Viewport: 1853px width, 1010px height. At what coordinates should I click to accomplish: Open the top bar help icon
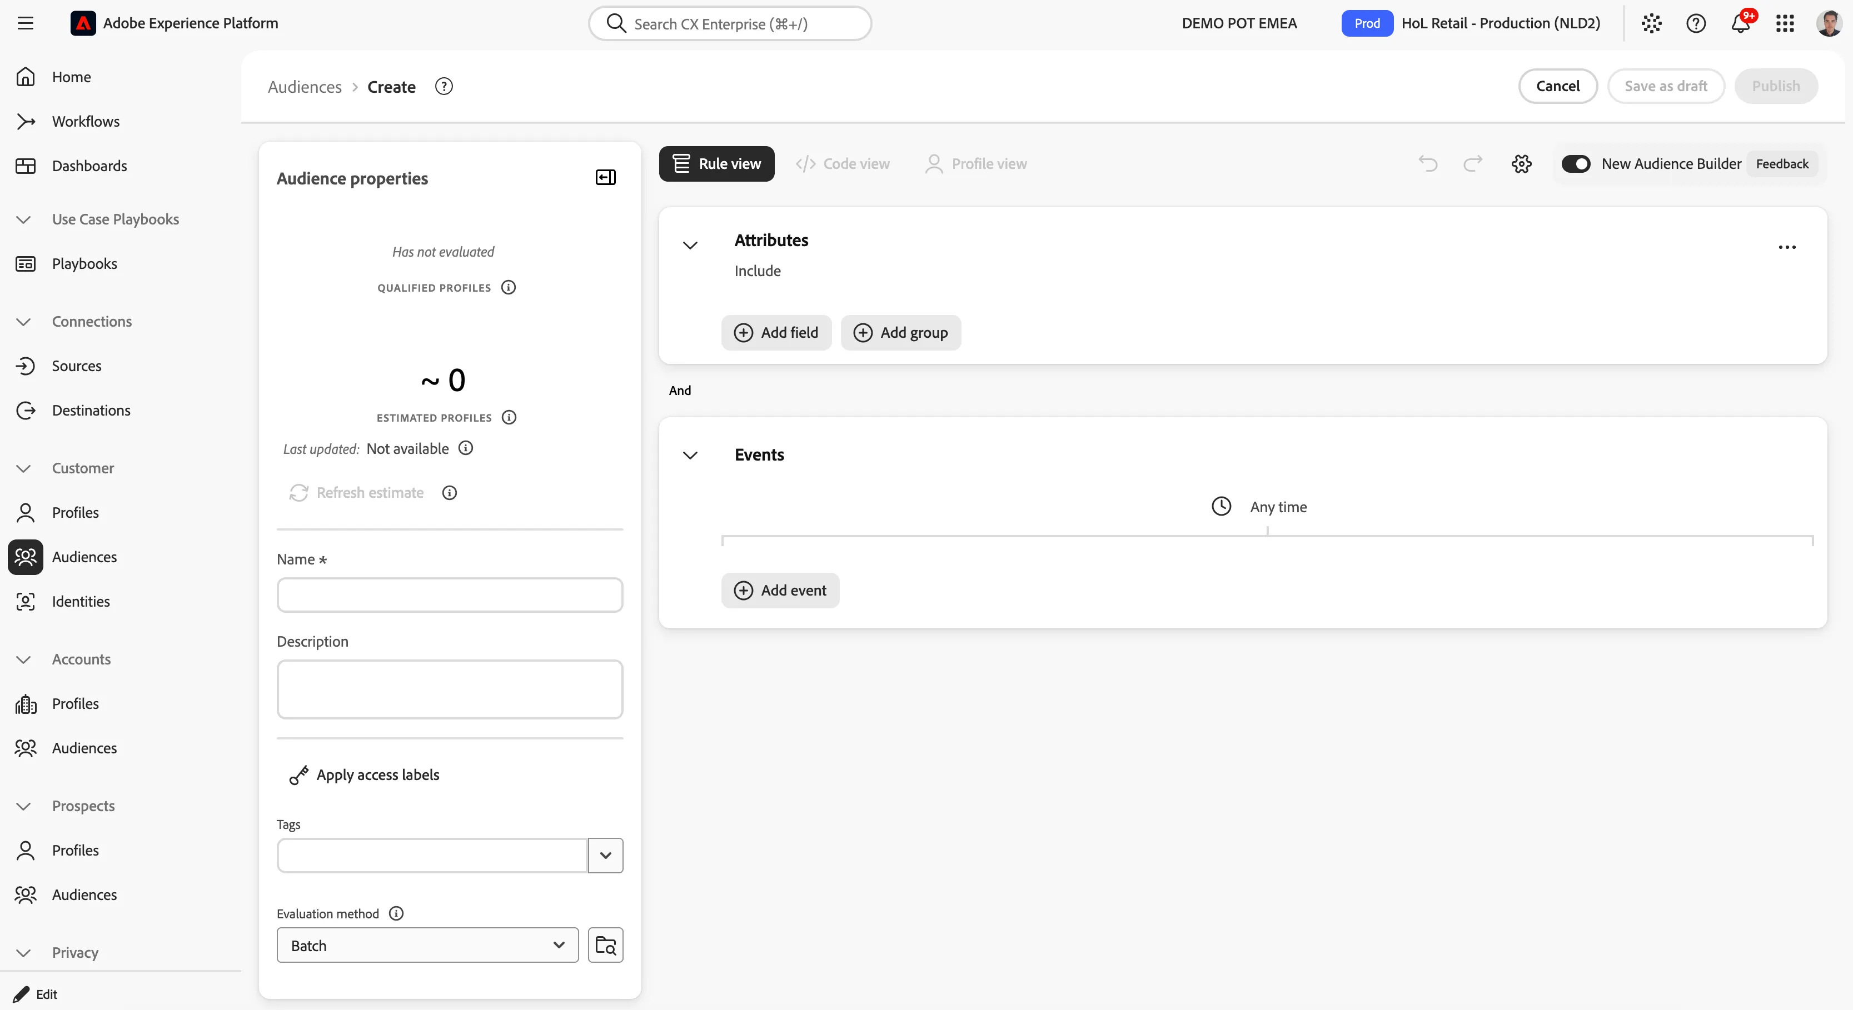pos(1696,23)
